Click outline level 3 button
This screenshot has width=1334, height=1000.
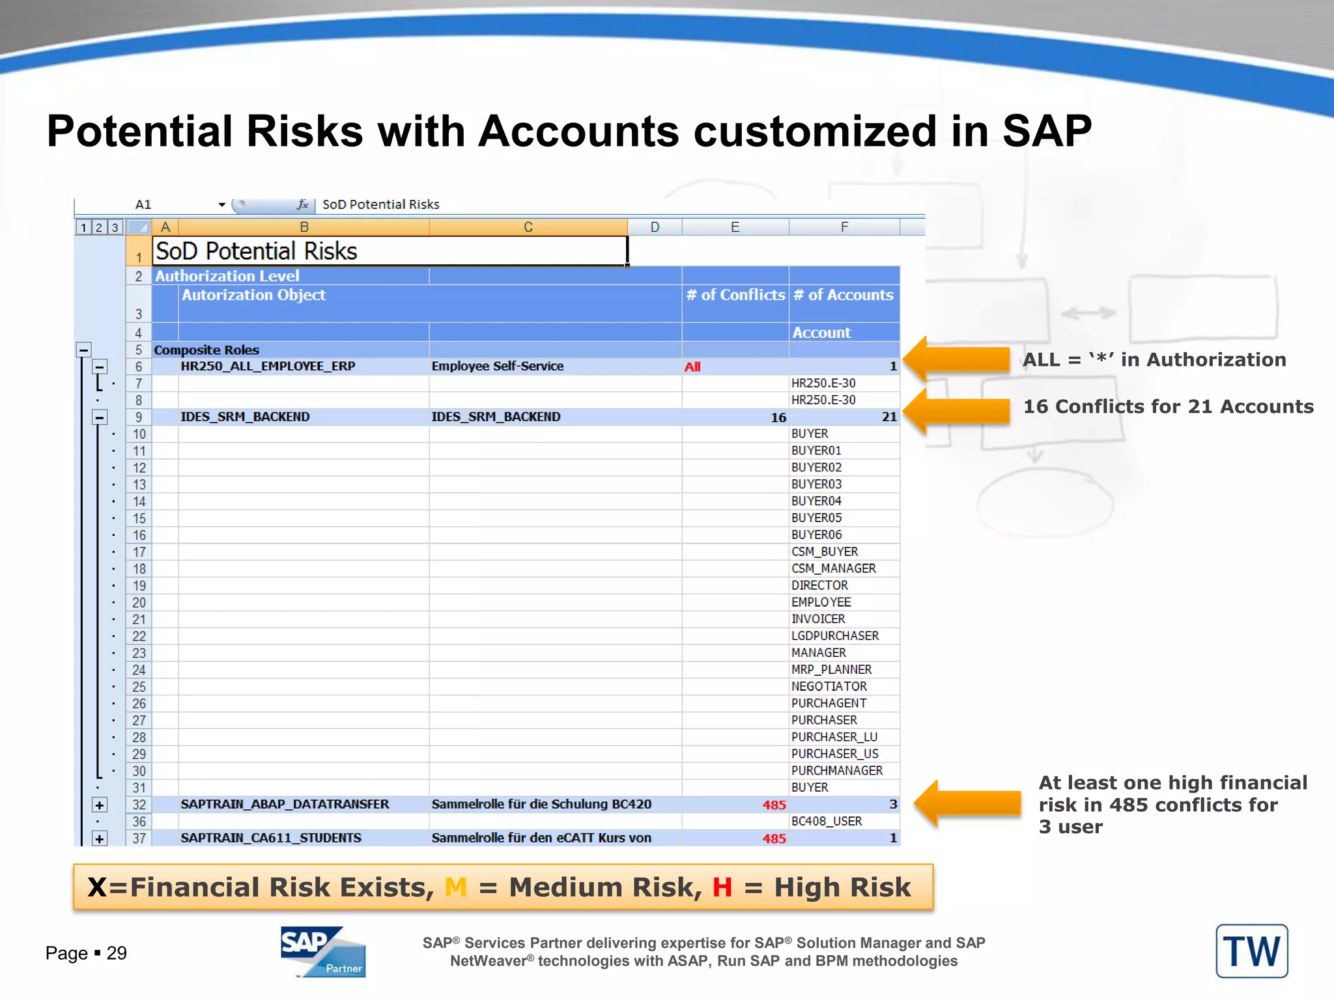115,227
